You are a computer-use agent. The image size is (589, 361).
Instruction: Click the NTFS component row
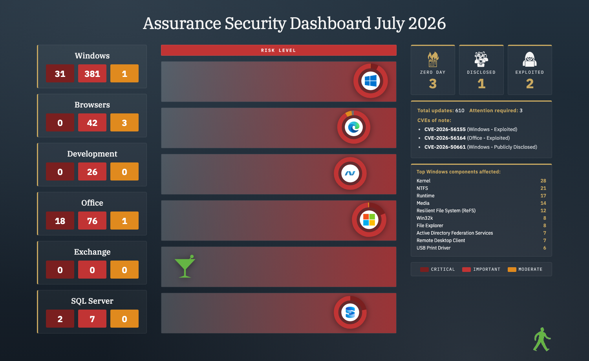(481, 188)
